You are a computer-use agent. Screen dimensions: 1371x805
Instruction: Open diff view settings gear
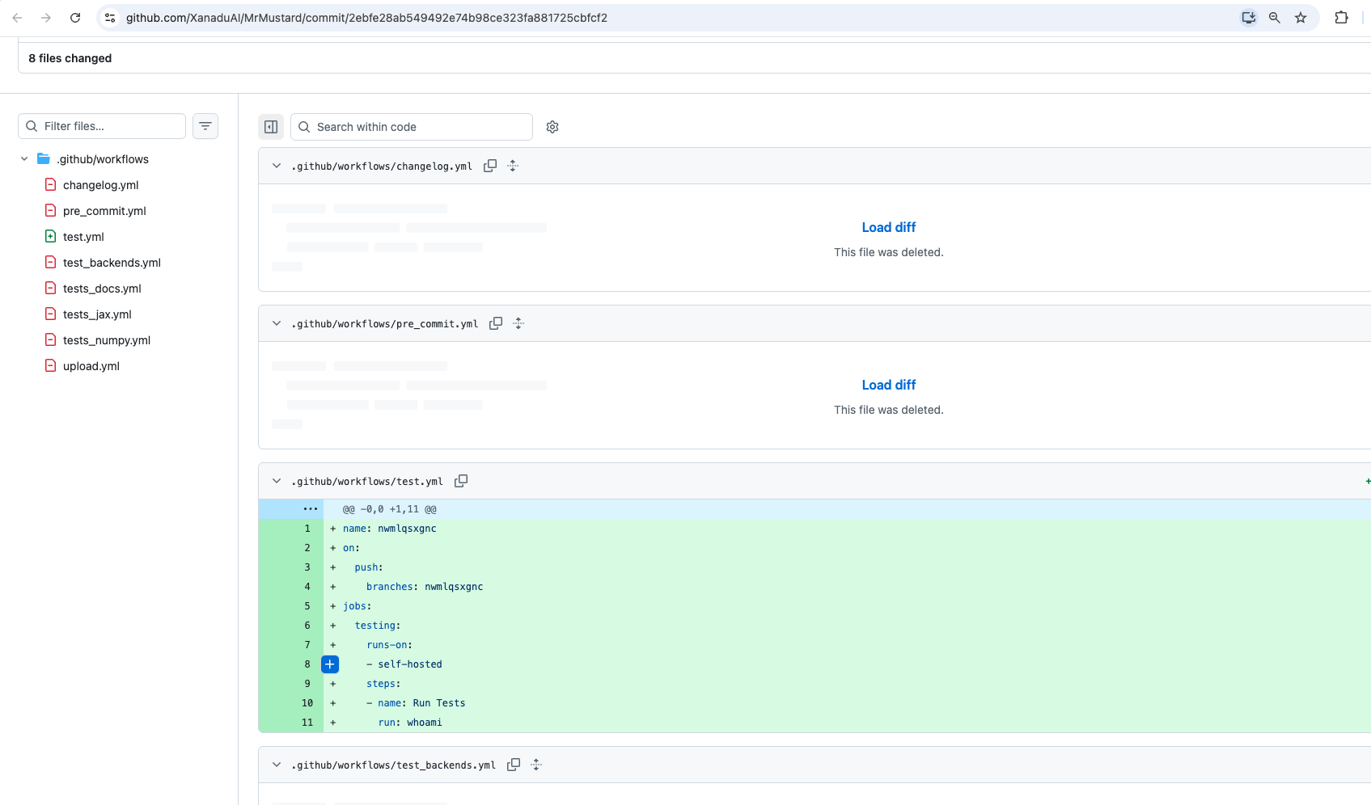pos(552,127)
